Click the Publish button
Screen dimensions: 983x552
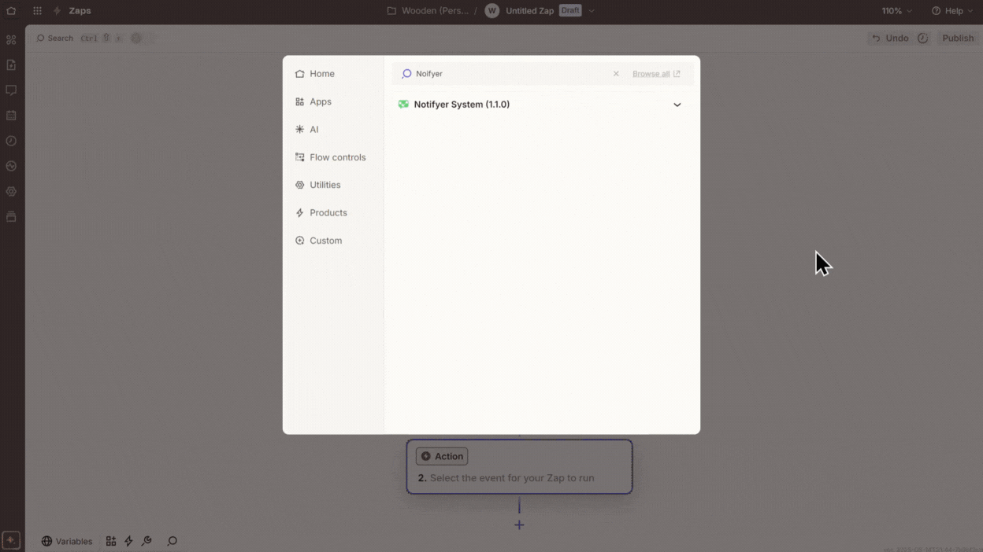click(x=958, y=38)
